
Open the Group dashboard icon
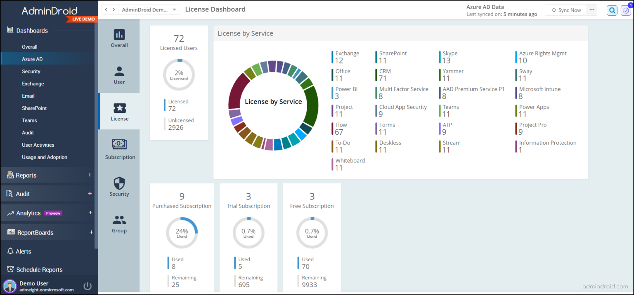pyautogui.click(x=119, y=224)
